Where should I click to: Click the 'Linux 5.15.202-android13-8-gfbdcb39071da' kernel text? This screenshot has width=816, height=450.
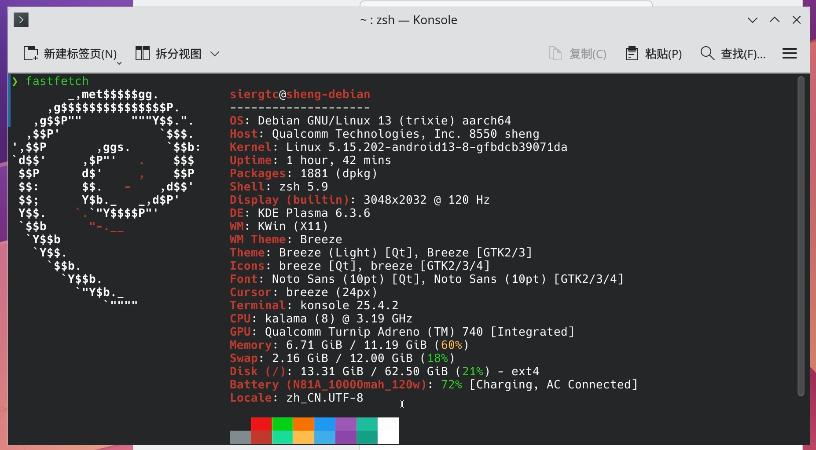point(427,147)
